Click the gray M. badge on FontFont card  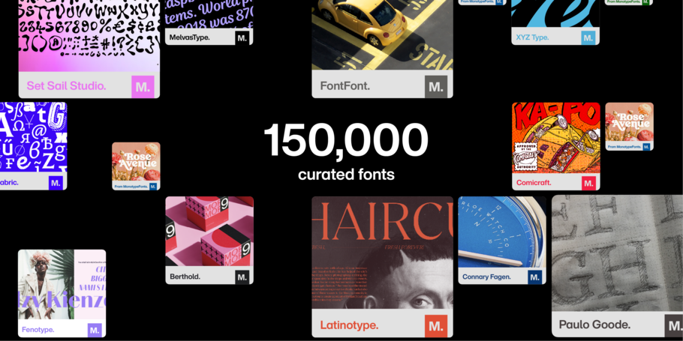[436, 86]
